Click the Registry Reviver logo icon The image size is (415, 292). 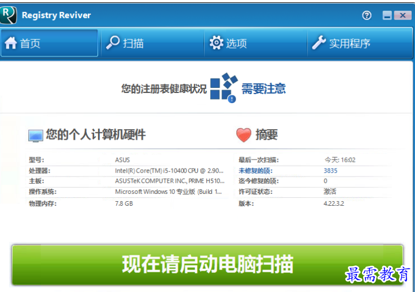tap(8, 15)
